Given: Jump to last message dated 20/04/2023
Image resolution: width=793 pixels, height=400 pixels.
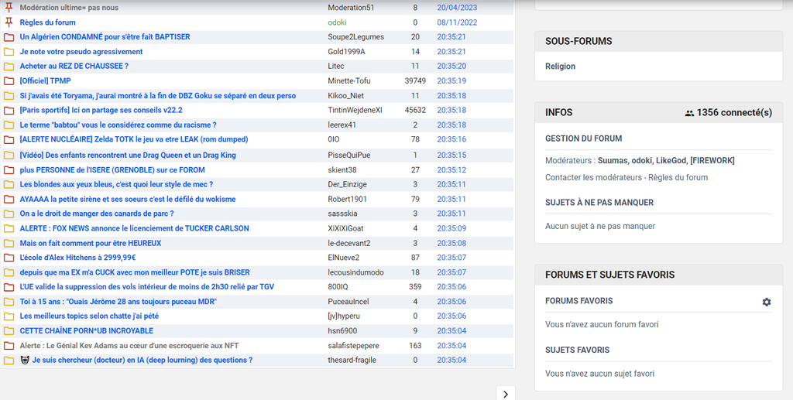Looking at the screenshot, I should [457, 8].
